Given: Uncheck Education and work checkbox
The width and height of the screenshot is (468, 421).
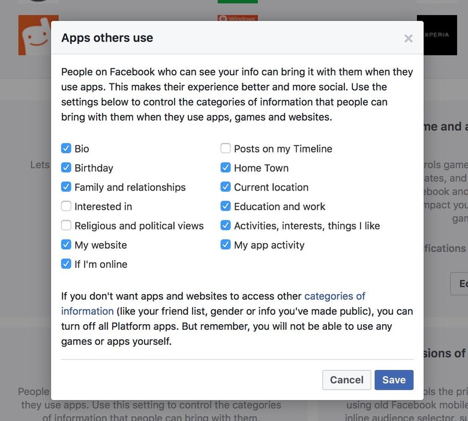Looking at the screenshot, I should tap(226, 207).
